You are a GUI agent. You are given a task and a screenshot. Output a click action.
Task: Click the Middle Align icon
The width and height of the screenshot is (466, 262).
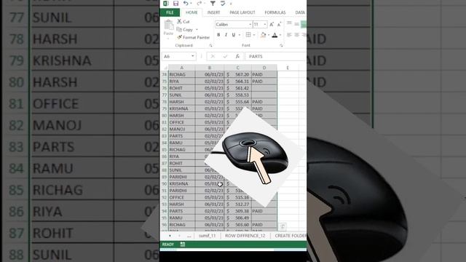point(296,24)
